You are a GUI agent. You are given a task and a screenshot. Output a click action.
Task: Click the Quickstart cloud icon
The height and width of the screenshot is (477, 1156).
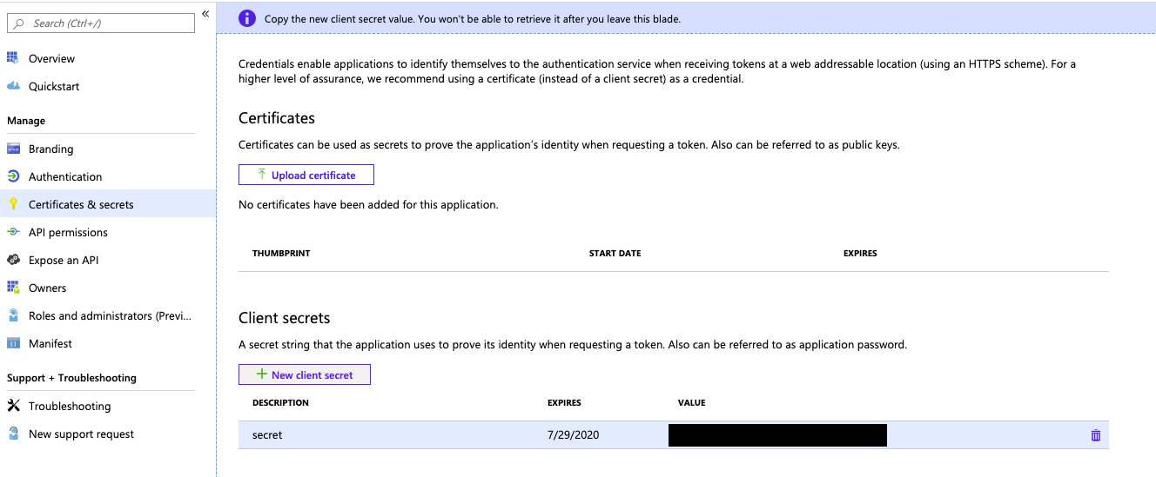(x=13, y=86)
